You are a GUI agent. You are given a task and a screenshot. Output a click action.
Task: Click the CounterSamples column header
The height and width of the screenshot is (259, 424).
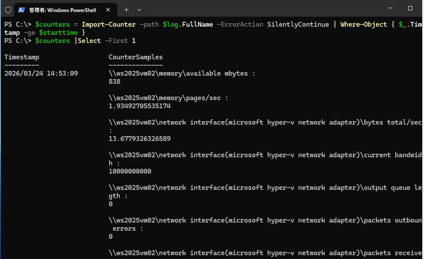[136, 57]
